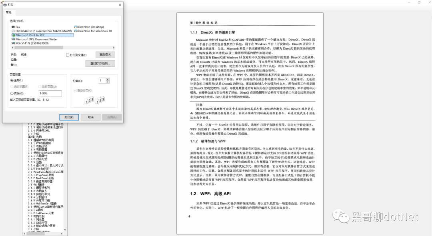This screenshot has width=432, height=236.
Task: Click the printer list horizontal scrollbar thumb
Action: [x=38, y=48]
